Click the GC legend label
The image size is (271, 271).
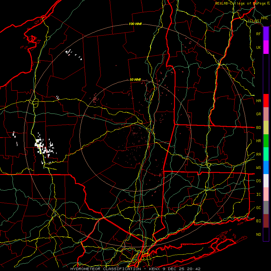pyautogui.click(x=259, y=208)
